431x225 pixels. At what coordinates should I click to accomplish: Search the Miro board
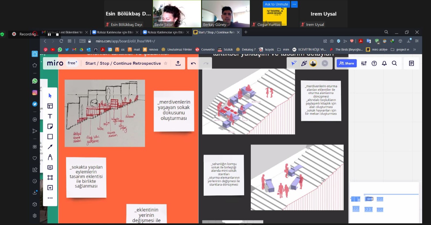pos(394,63)
